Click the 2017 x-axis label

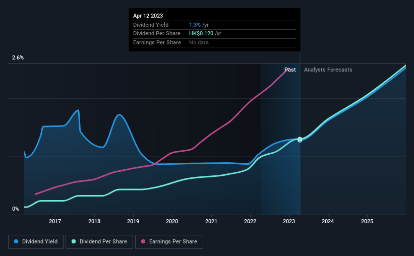point(55,221)
